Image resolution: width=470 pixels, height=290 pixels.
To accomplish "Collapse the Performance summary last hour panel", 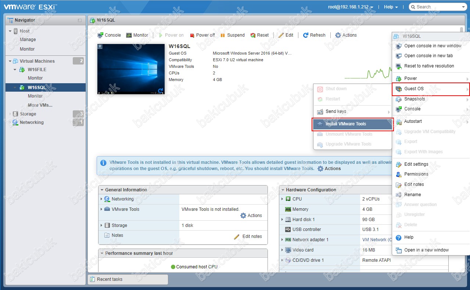I will [101, 253].
